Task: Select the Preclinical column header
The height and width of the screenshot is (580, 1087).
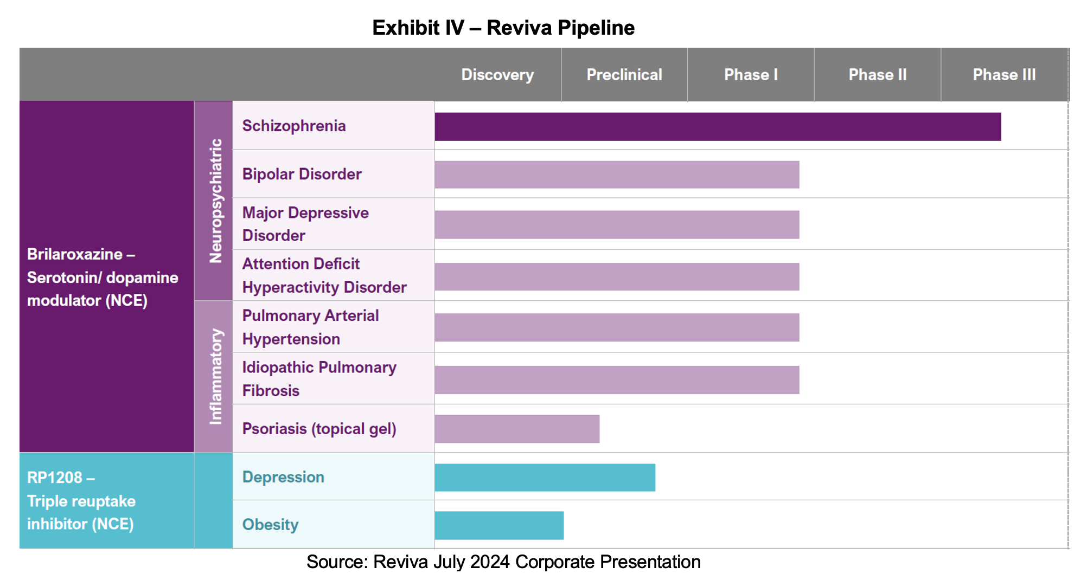Action: click(624, 75)
